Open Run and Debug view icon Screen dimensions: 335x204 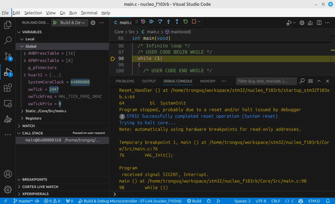(x=8, y=72)
